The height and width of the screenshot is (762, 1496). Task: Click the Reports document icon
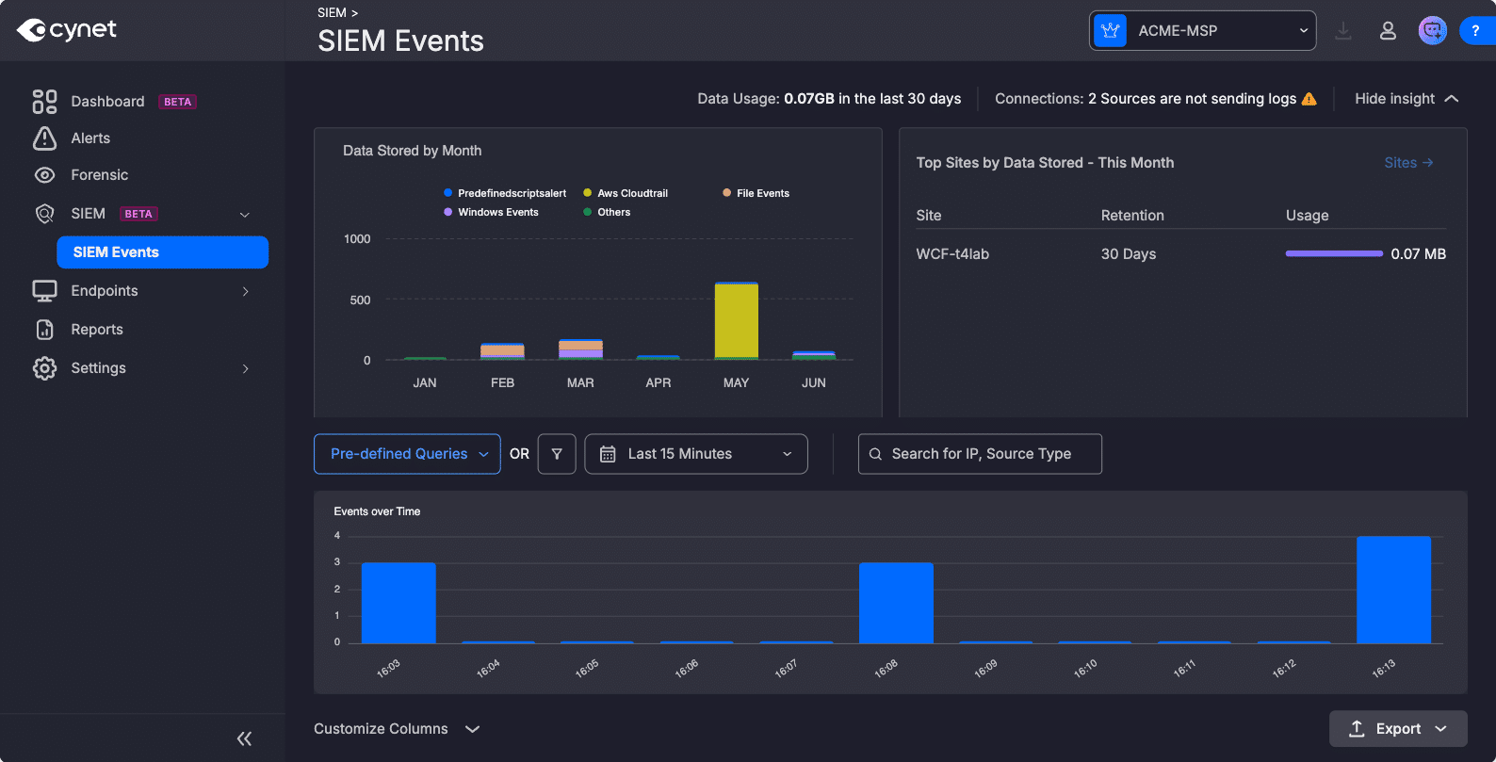[x=44, y=330]
